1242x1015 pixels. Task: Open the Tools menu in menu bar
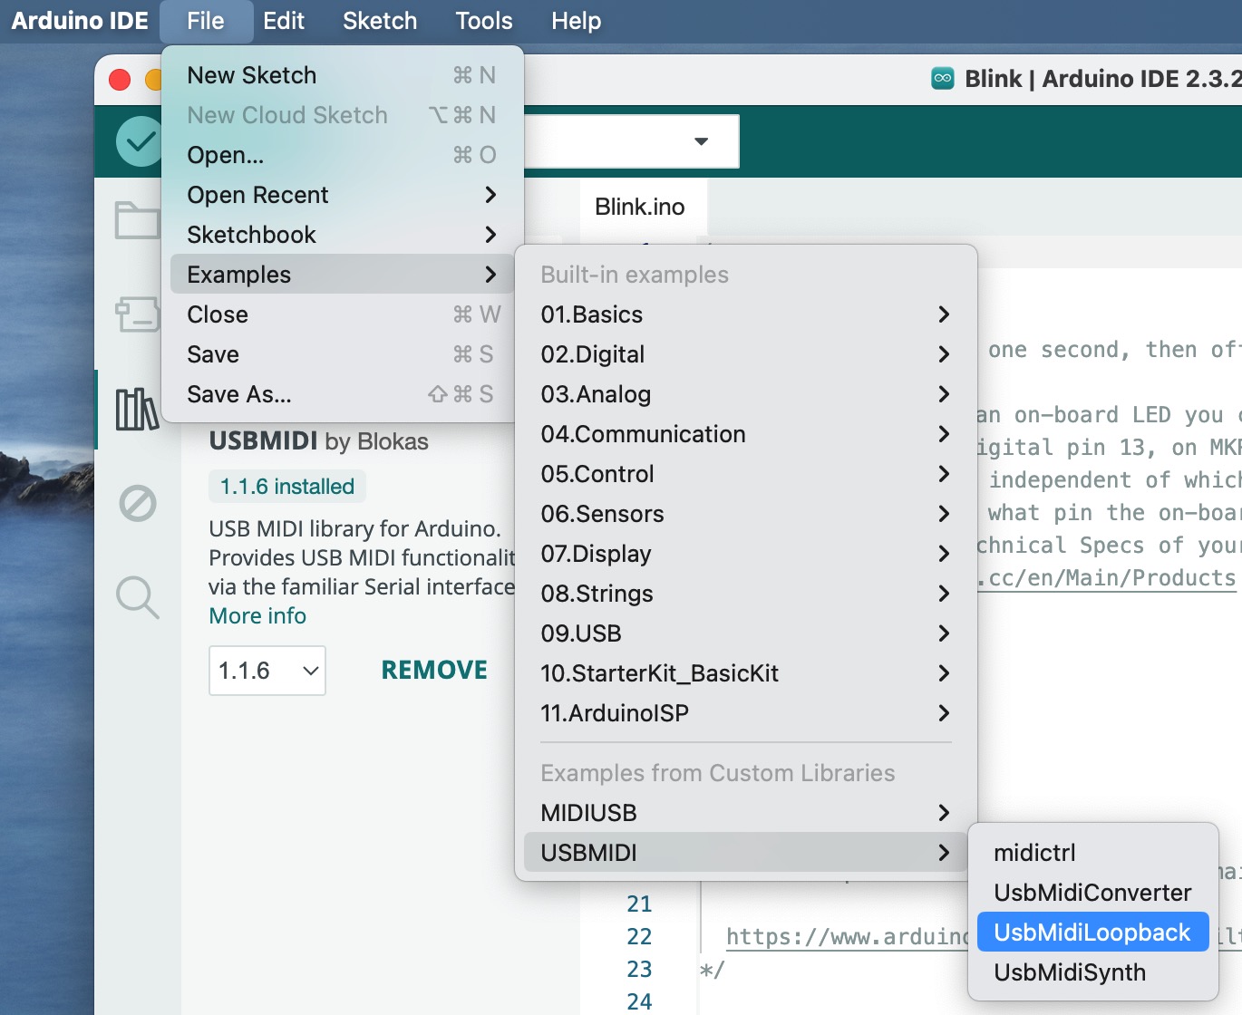point(484,21)
